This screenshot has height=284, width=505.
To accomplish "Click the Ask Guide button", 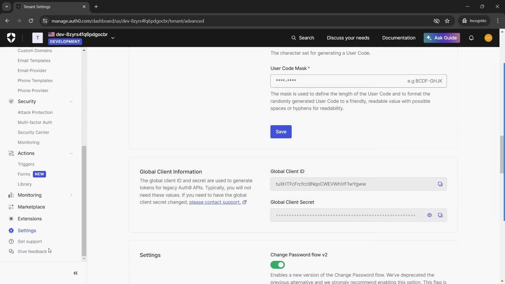I will 442,38.
